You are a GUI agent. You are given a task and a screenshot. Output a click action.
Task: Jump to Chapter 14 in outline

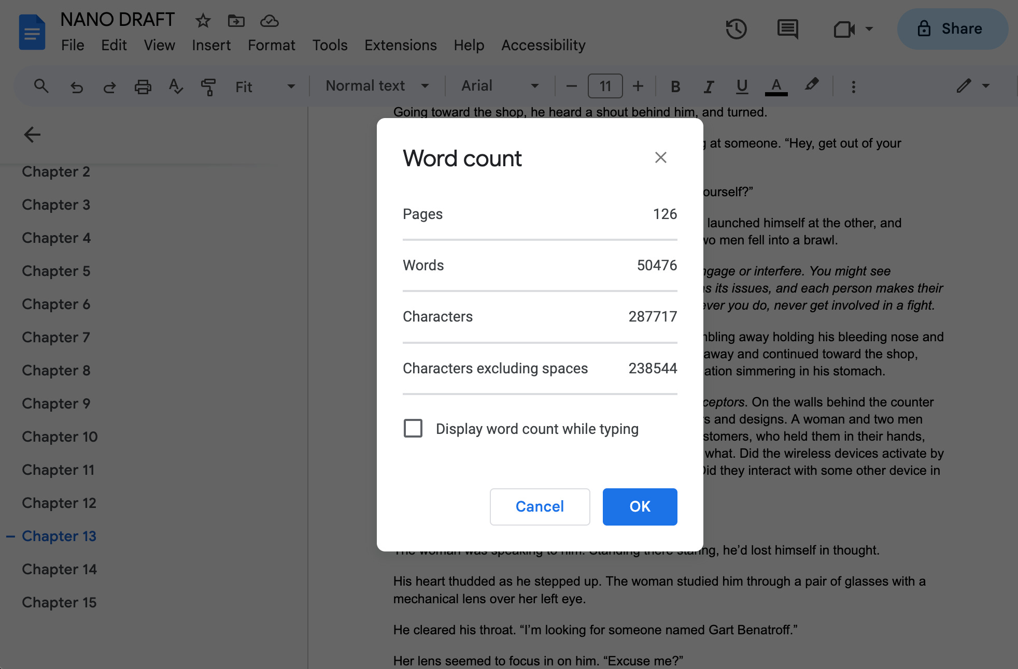point(59,570)
